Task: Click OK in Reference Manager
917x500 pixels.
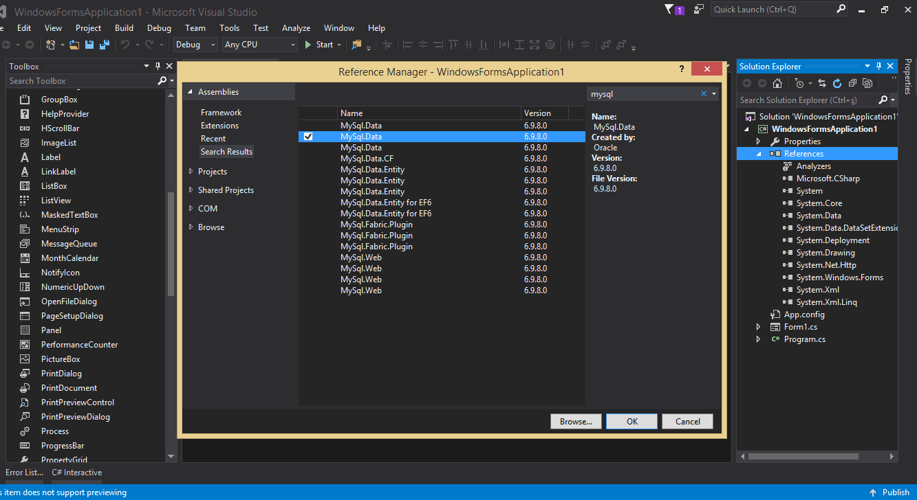Action: click(x=632, y=422)
